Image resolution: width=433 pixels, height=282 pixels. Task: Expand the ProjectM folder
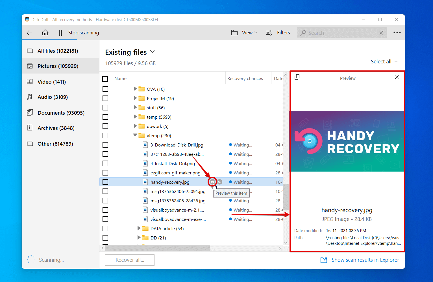pyautogui.click(x=135, y=98)
